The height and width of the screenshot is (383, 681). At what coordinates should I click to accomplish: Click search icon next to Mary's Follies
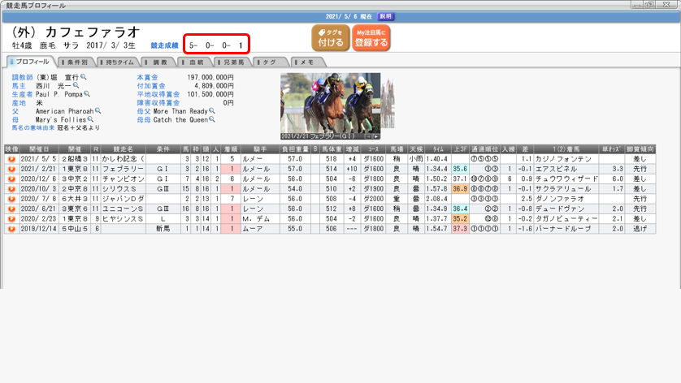(x=89, y=119)
